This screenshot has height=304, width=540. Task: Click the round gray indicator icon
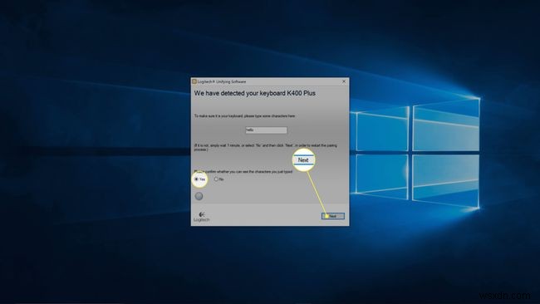(x=199, y=196)
